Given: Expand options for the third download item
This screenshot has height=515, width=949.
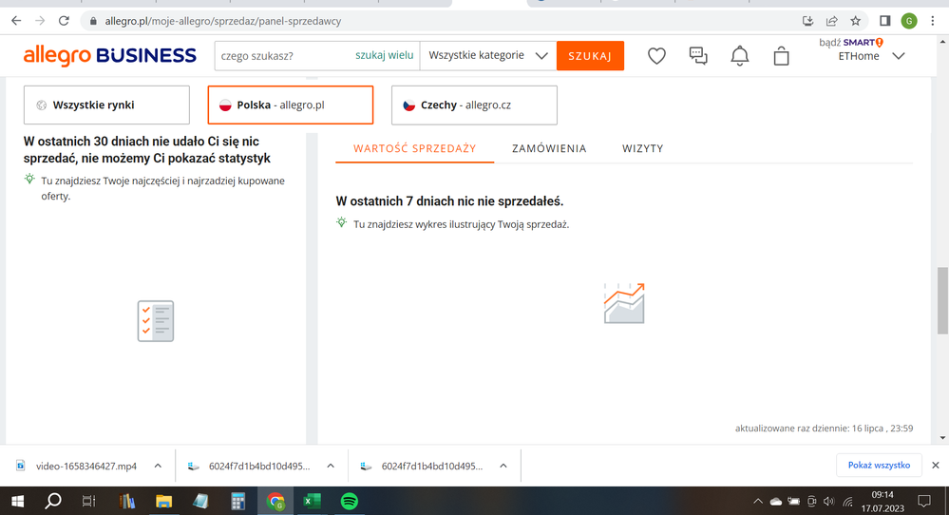Looking at the screenshot, I should click(503, 466).
